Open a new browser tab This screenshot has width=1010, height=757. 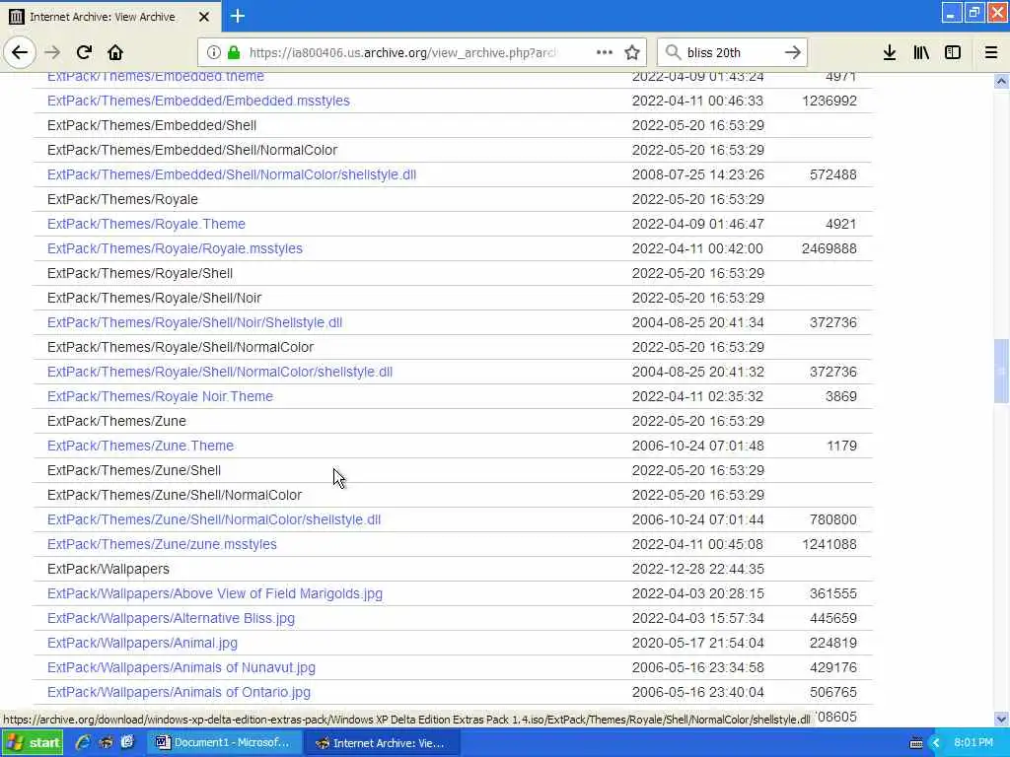(x=237, y=16)
